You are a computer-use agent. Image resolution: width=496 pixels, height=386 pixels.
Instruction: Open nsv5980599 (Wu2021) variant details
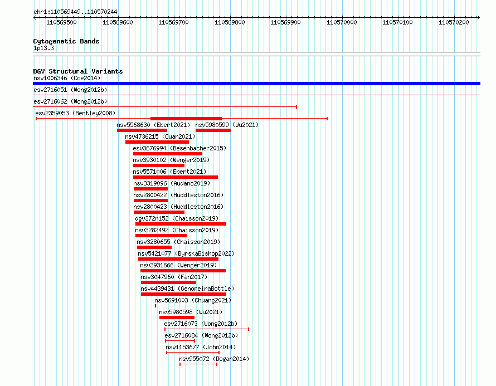point(227,125)
